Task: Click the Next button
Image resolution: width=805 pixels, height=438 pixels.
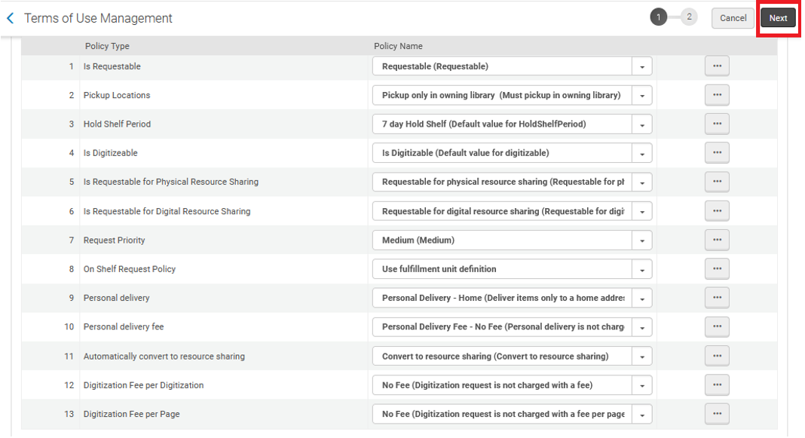Action: 778,18
